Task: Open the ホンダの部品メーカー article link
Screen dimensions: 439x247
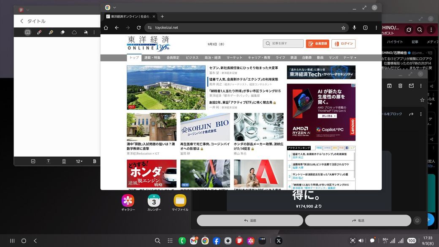Action: [258, 146]
